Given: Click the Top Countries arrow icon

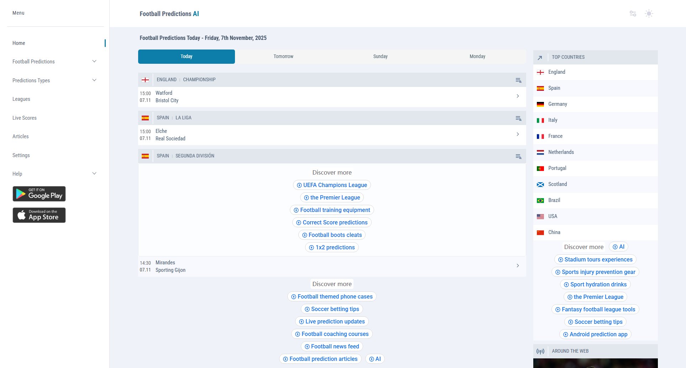Looking at the screenshot, I should (540, 57).
